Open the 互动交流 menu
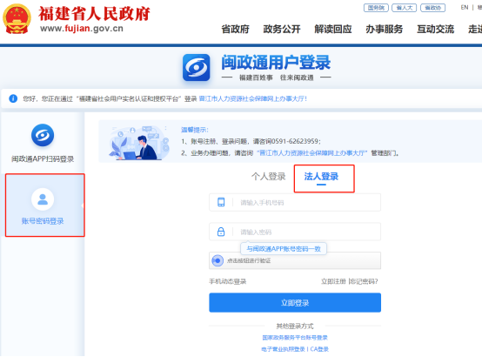Viewport: 482px width, 357px height. tap(435, 30)
